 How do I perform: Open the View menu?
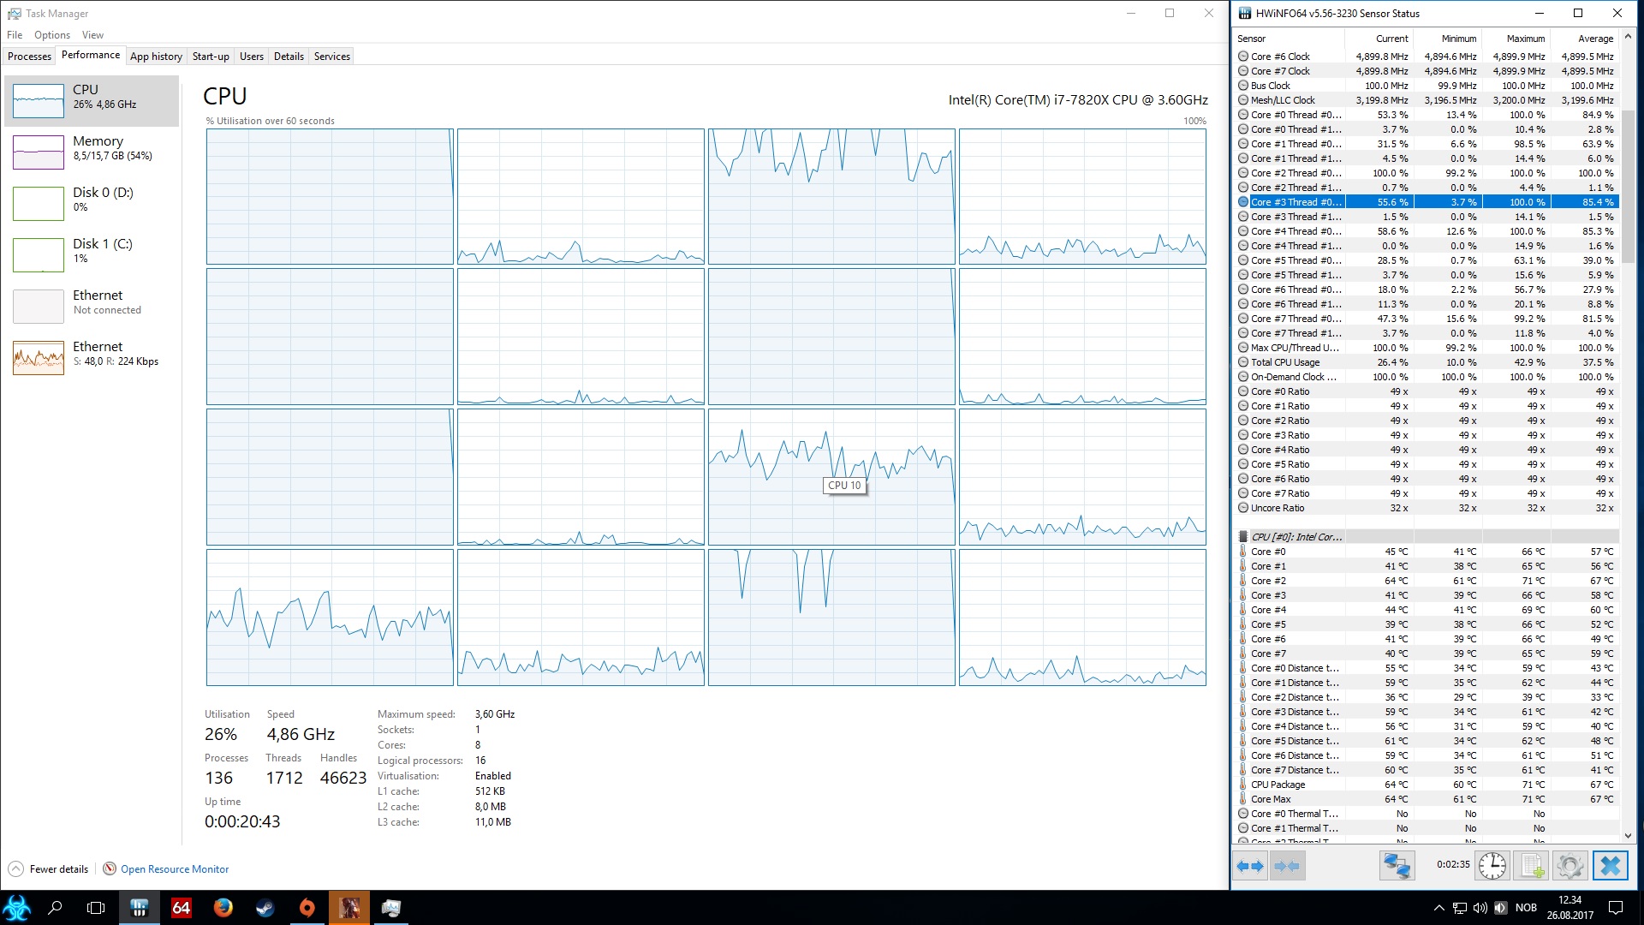click(x=92, y=35)
